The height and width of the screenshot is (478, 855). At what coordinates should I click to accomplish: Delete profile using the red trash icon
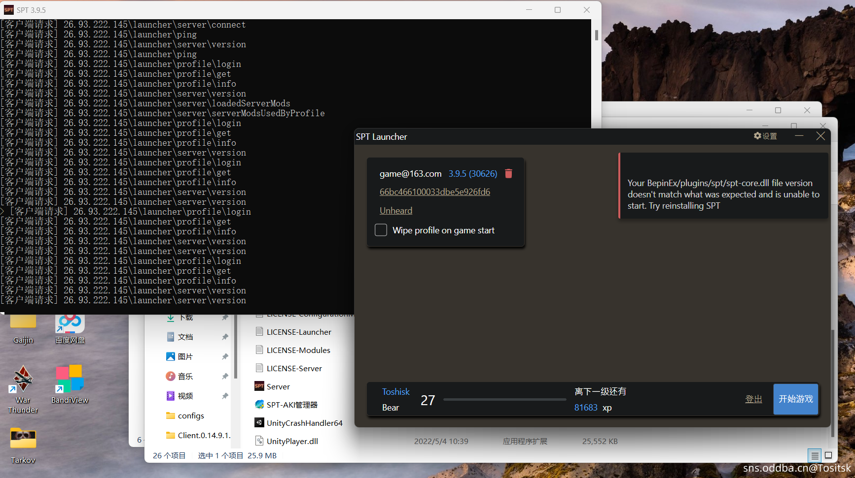[508, 174]
